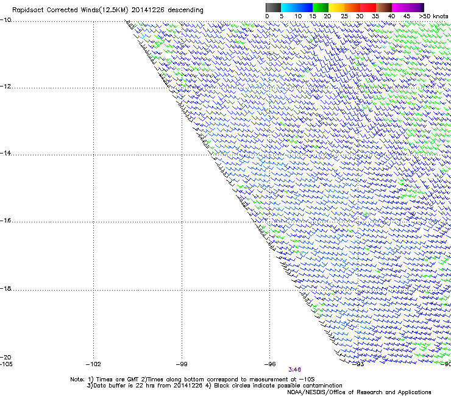Screen dimensions: 451x396
Task: Click the -96 longitude axis label
Action: [270, 364]
